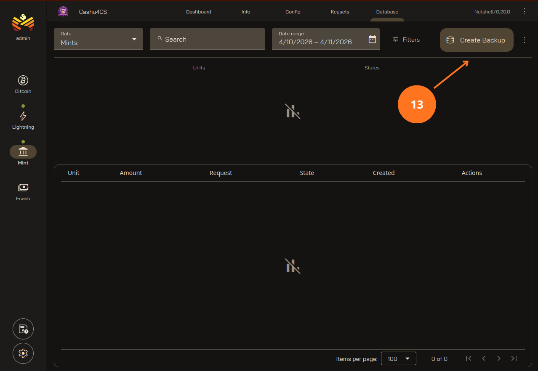Go to next page of table
This screenshot has width=538, height=371.
[x=499, y=358]
